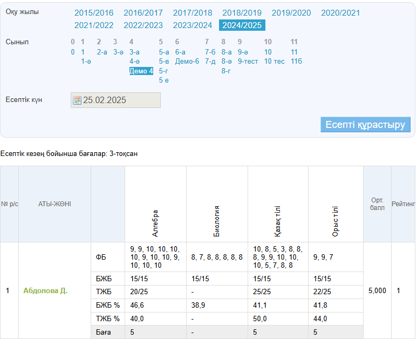Select class Демо-6
The height and width of the screenshot is (339, 417).
point(187,62)
